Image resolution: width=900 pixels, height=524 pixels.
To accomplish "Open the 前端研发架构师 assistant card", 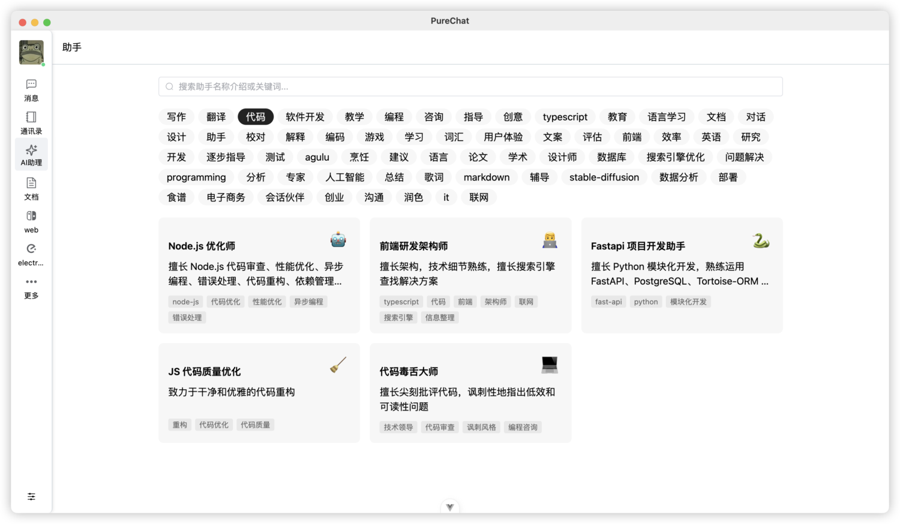I will click(x=470, y=275).
